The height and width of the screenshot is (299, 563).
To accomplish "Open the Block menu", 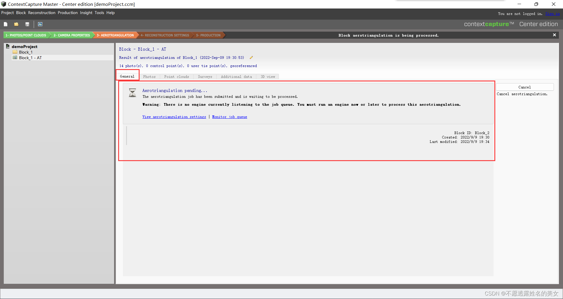I will (21, 13).
